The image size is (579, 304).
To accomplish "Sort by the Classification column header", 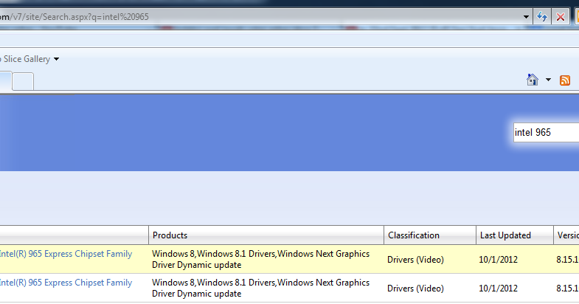I will click(x=430, y=235).
